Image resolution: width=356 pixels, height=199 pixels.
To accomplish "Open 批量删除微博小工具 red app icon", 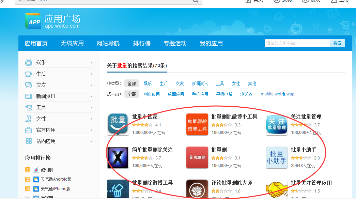I will [x=197, y=124].
